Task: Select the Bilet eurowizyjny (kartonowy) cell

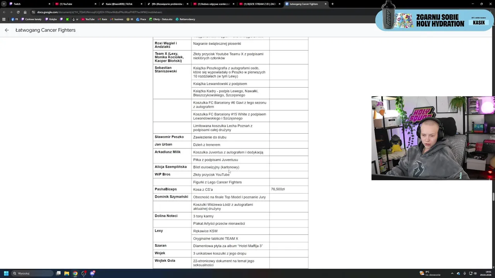Action: click(230, 167)
